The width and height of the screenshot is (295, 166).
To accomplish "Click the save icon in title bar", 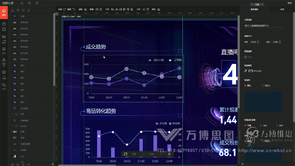I will coord(37,3).
